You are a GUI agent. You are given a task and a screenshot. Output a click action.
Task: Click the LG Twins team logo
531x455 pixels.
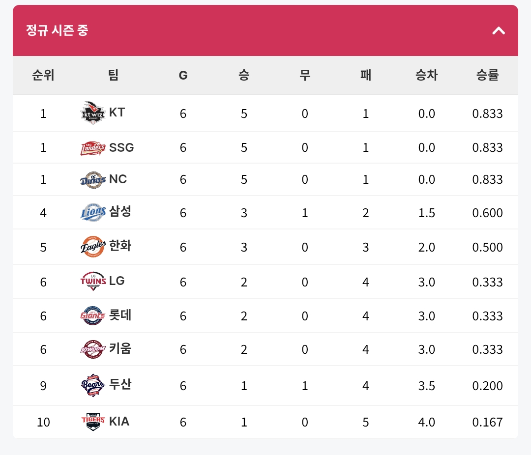[x=93, y=282]
